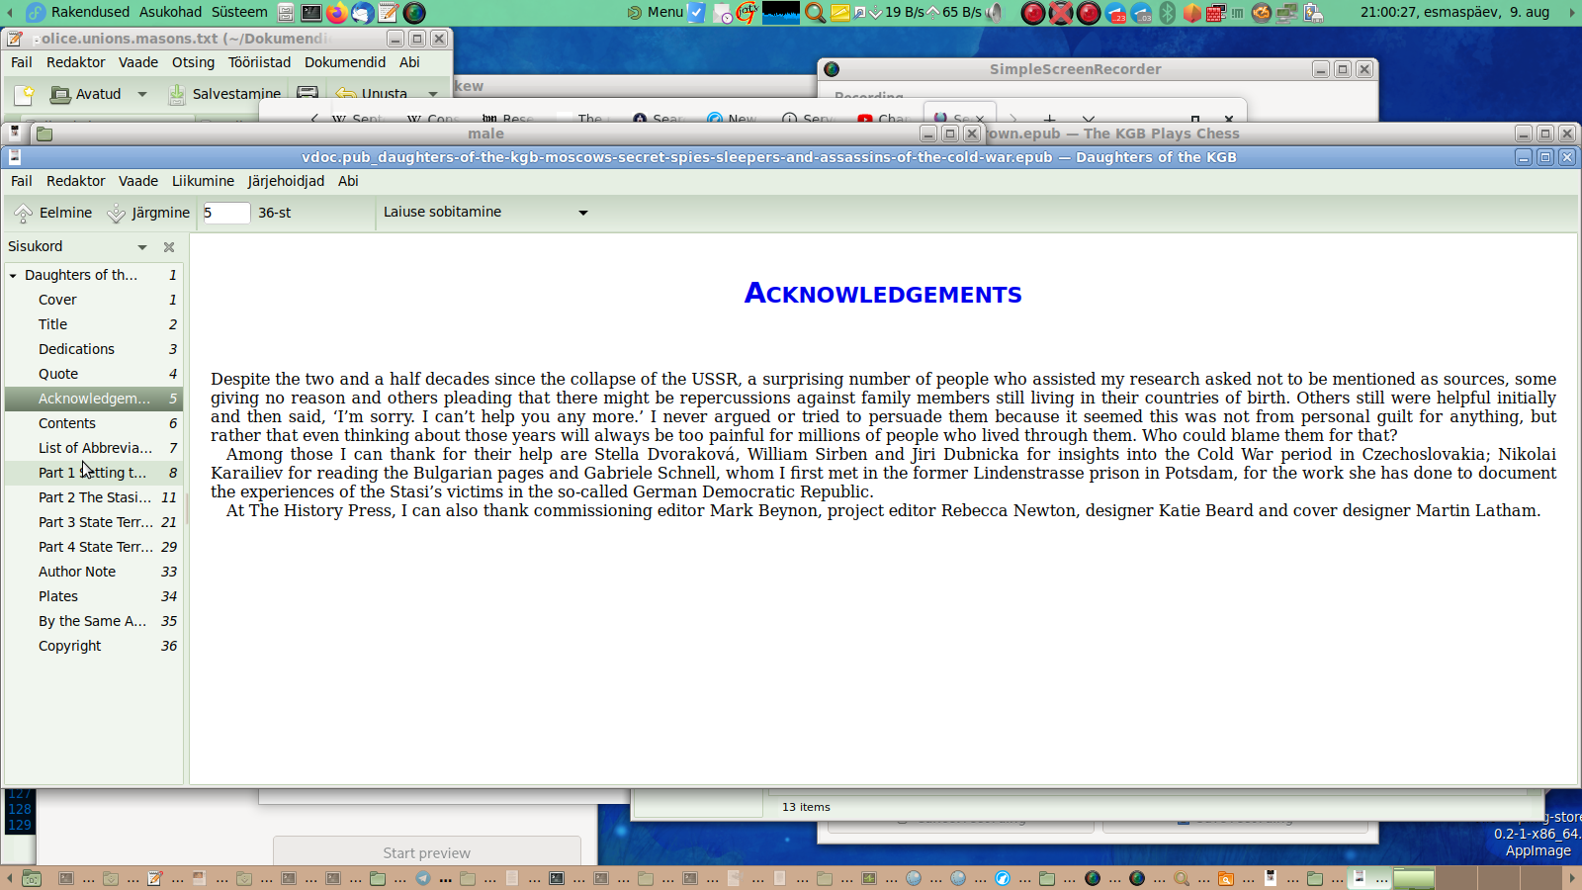Open Dokumendid menu in text editor
The image size is (1582, 890).
tap(345, 62)
